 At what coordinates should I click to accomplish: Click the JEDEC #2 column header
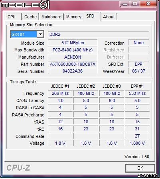coord(86,86)
